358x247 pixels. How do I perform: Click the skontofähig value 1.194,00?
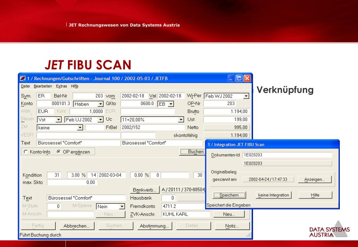pos(226,135)
